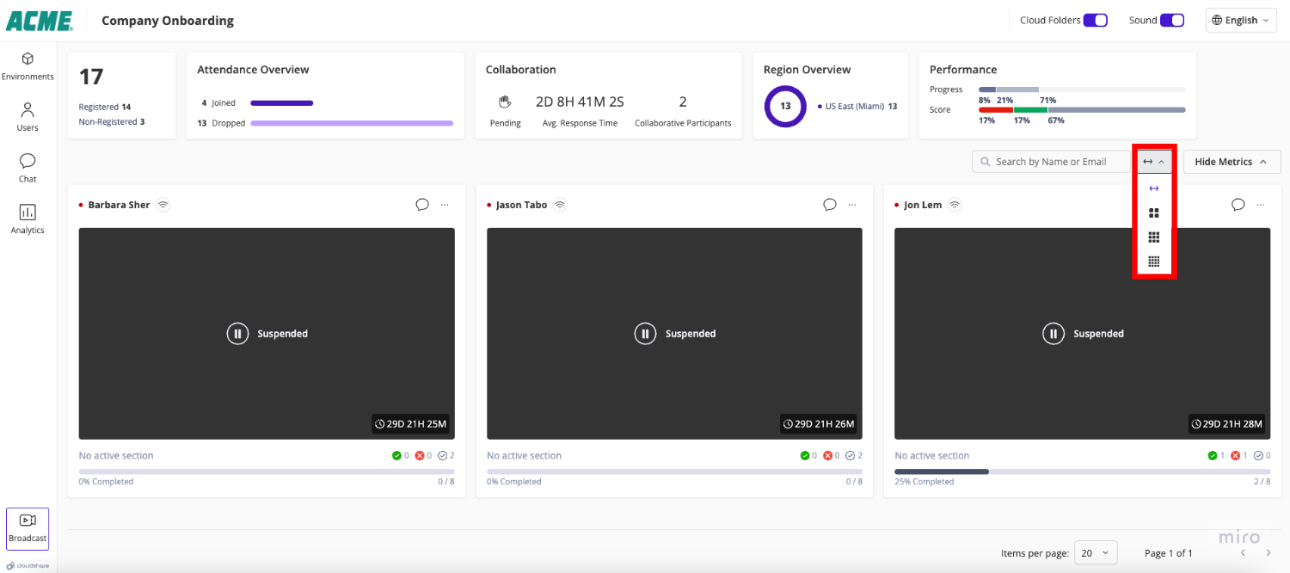Open more options for Jason Tabo
The width and height of the screenshot is (1290, 573).
[x=852, y=205]
